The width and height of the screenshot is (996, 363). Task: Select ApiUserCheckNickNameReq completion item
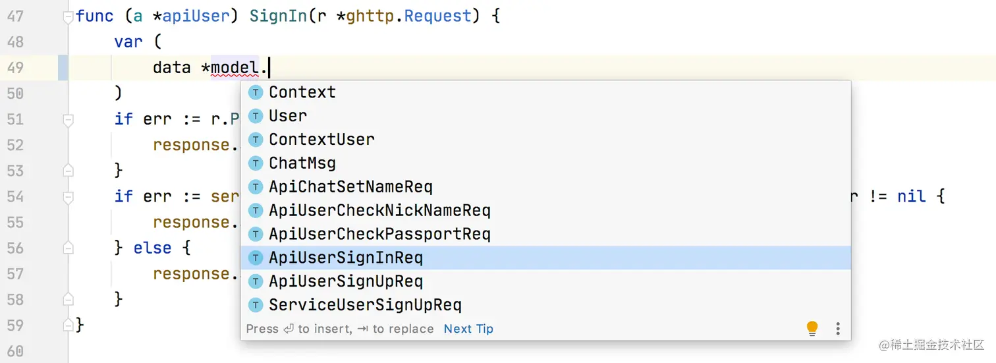pyautogui.click(x=545, y=211)
